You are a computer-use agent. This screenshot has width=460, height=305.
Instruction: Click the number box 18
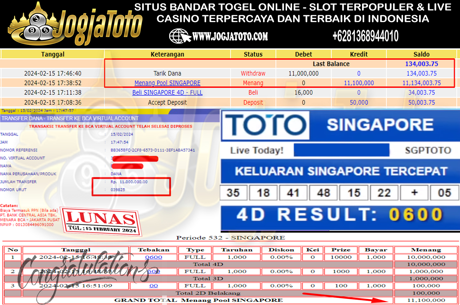(263, 193)
